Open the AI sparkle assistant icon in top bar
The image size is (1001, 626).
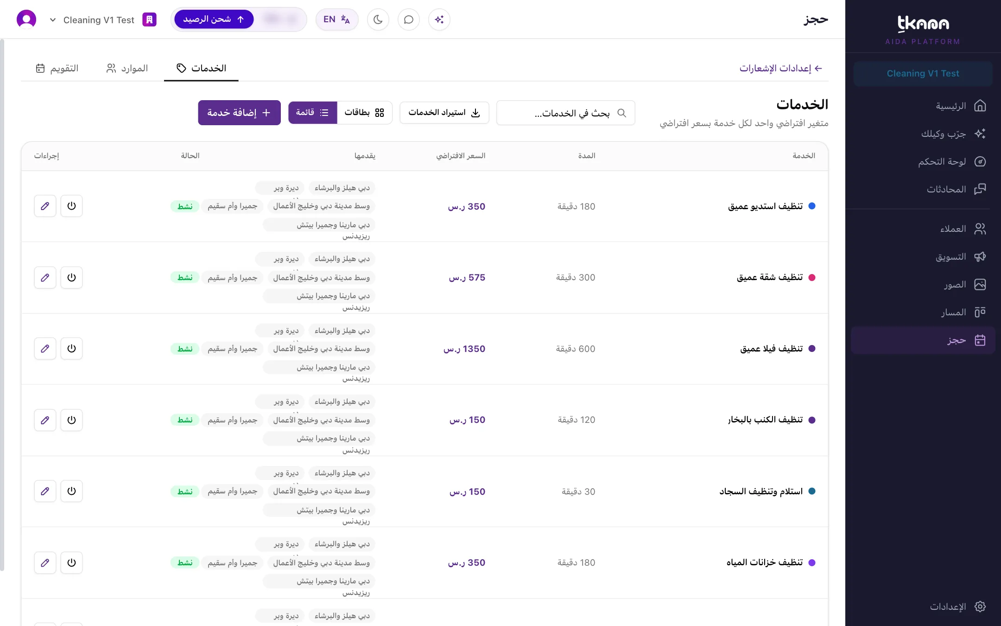pos(439,19)
